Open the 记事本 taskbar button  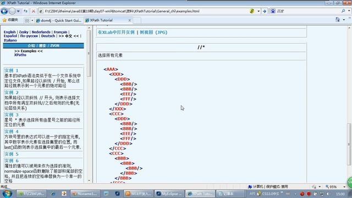pyautogui.click(x=230, y=194)
